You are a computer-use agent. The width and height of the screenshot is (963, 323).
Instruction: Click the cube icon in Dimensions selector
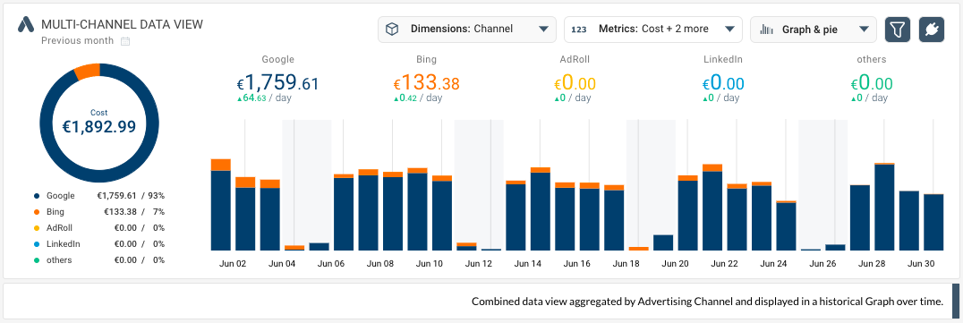(392, 29)
